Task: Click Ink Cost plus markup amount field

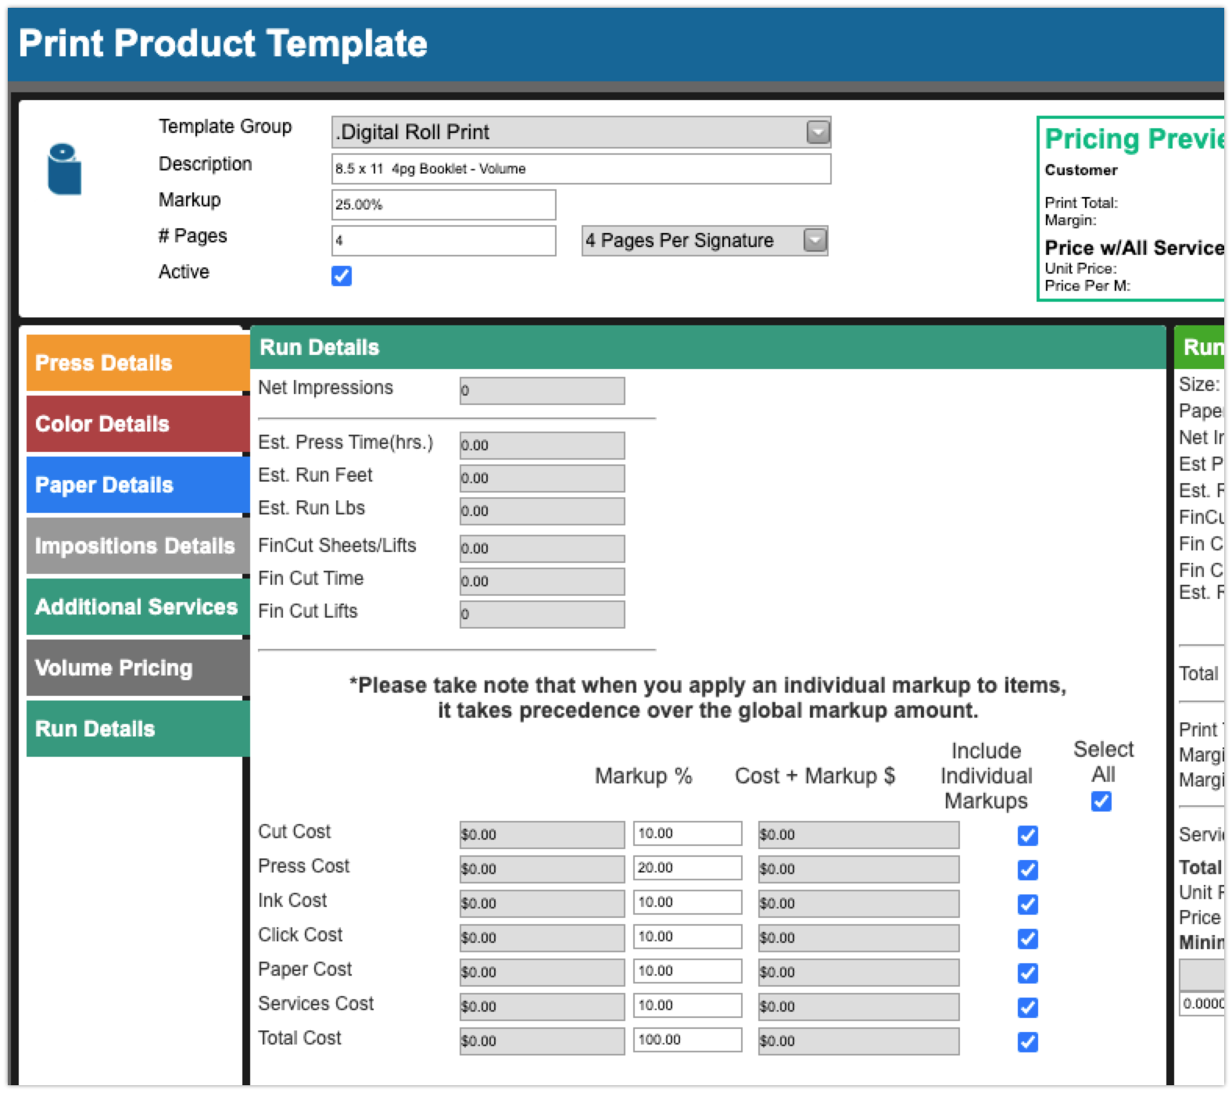Action: tap(858, 904)
